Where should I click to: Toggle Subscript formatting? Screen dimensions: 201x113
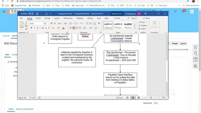coord(46,28)
